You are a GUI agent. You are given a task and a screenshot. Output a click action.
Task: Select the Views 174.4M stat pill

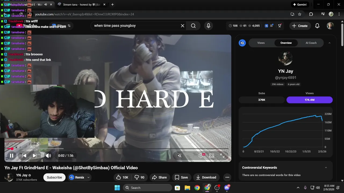[x=310, y=100]
